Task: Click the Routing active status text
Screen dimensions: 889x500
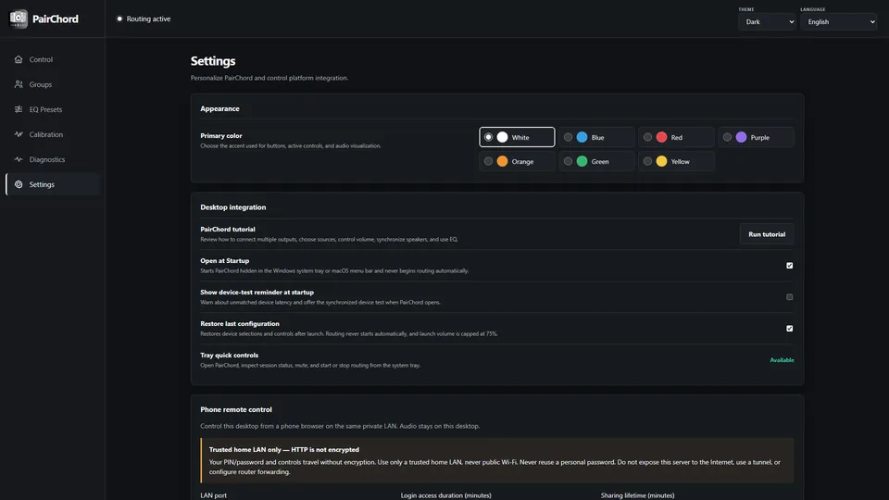Action: coord(148,19)
